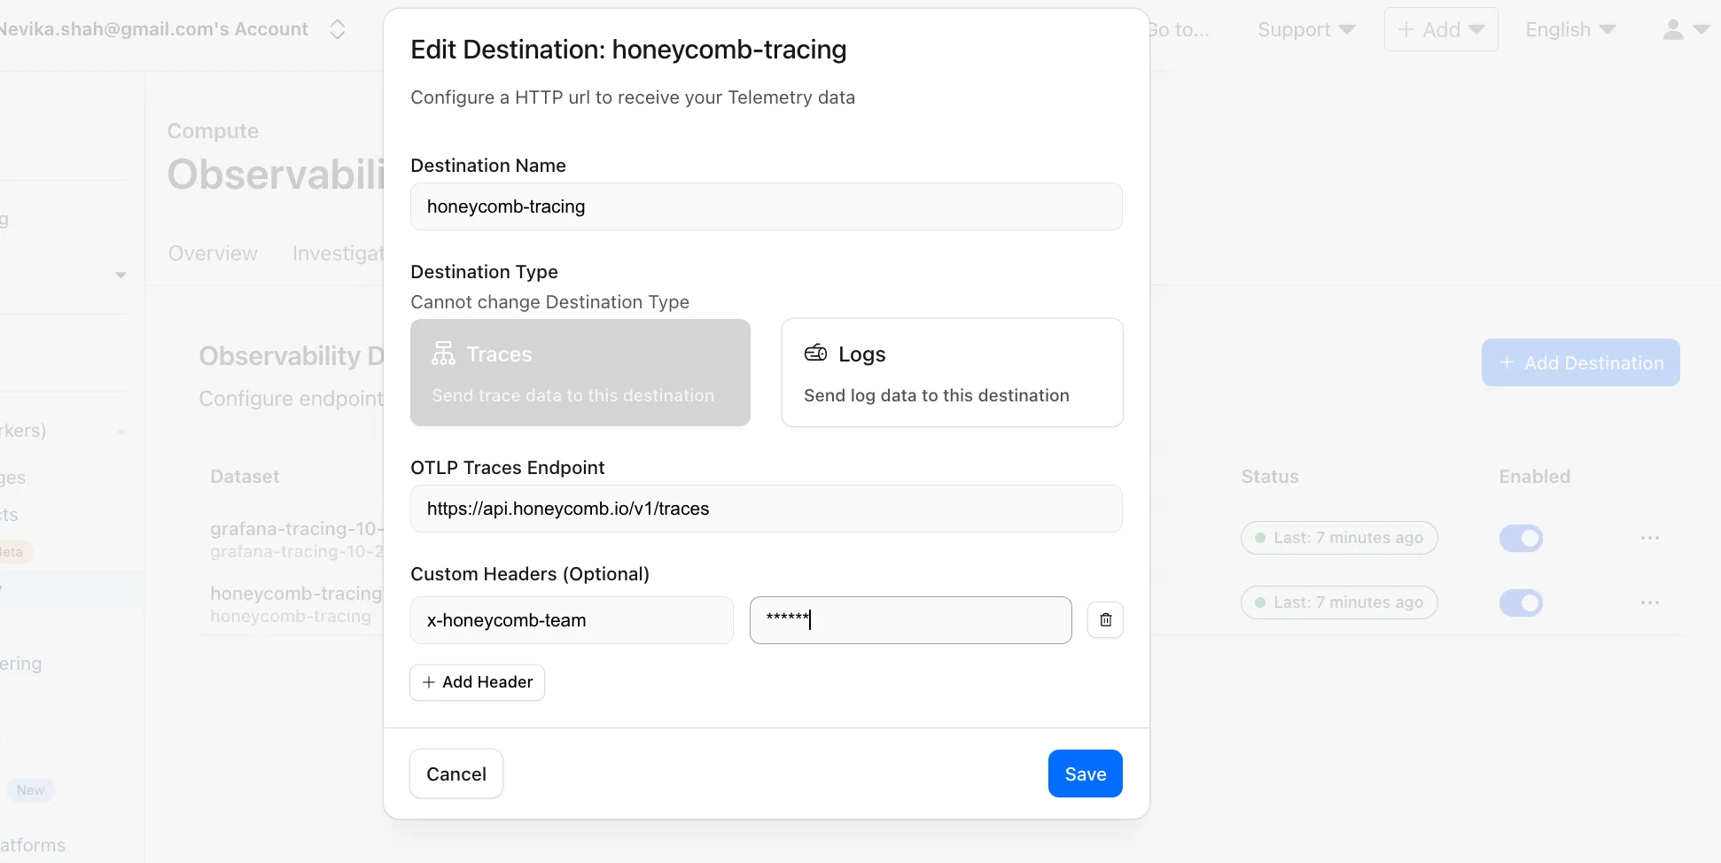Disable the honeycomb-tracing Enabled toggle
The height and width of the screenshot is (863, 1721).
[x=1521, y=603]
